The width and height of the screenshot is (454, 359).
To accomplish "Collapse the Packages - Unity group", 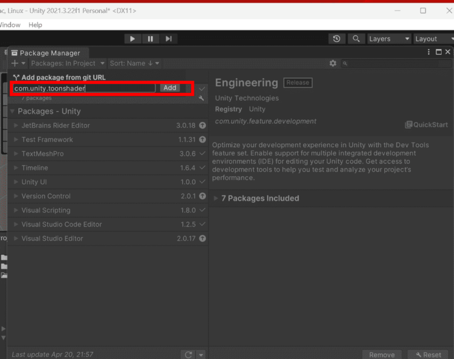I will 12,111.
